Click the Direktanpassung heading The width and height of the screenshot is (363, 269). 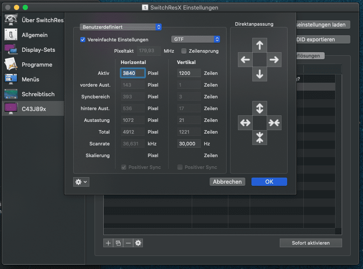254,24
